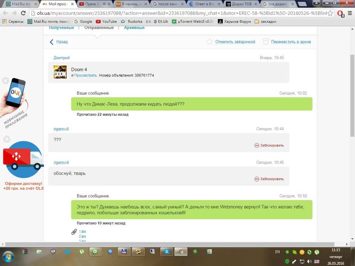Block sender of the ??? message
Image resolution: width=355 pixels, height=266 pixels.
coord(269,145)
